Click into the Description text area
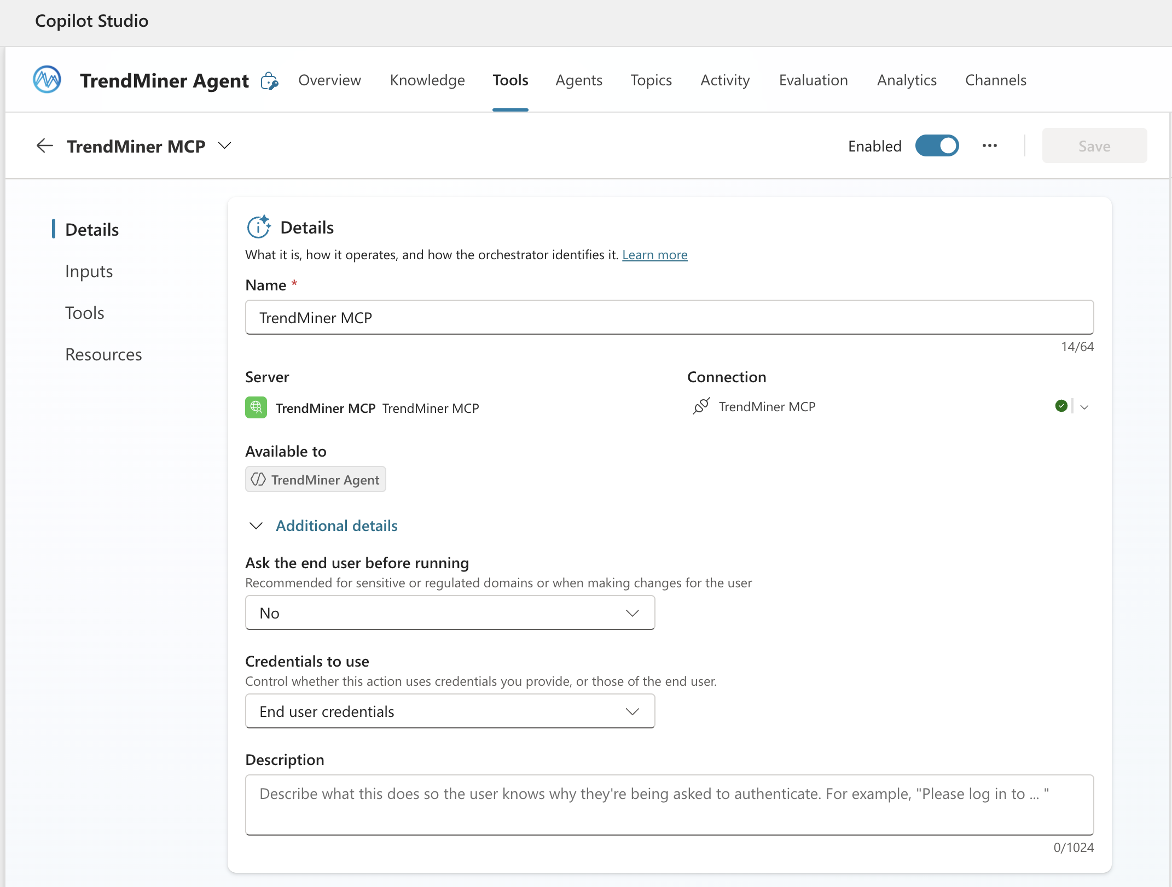1172x887 pixels. 669,804
